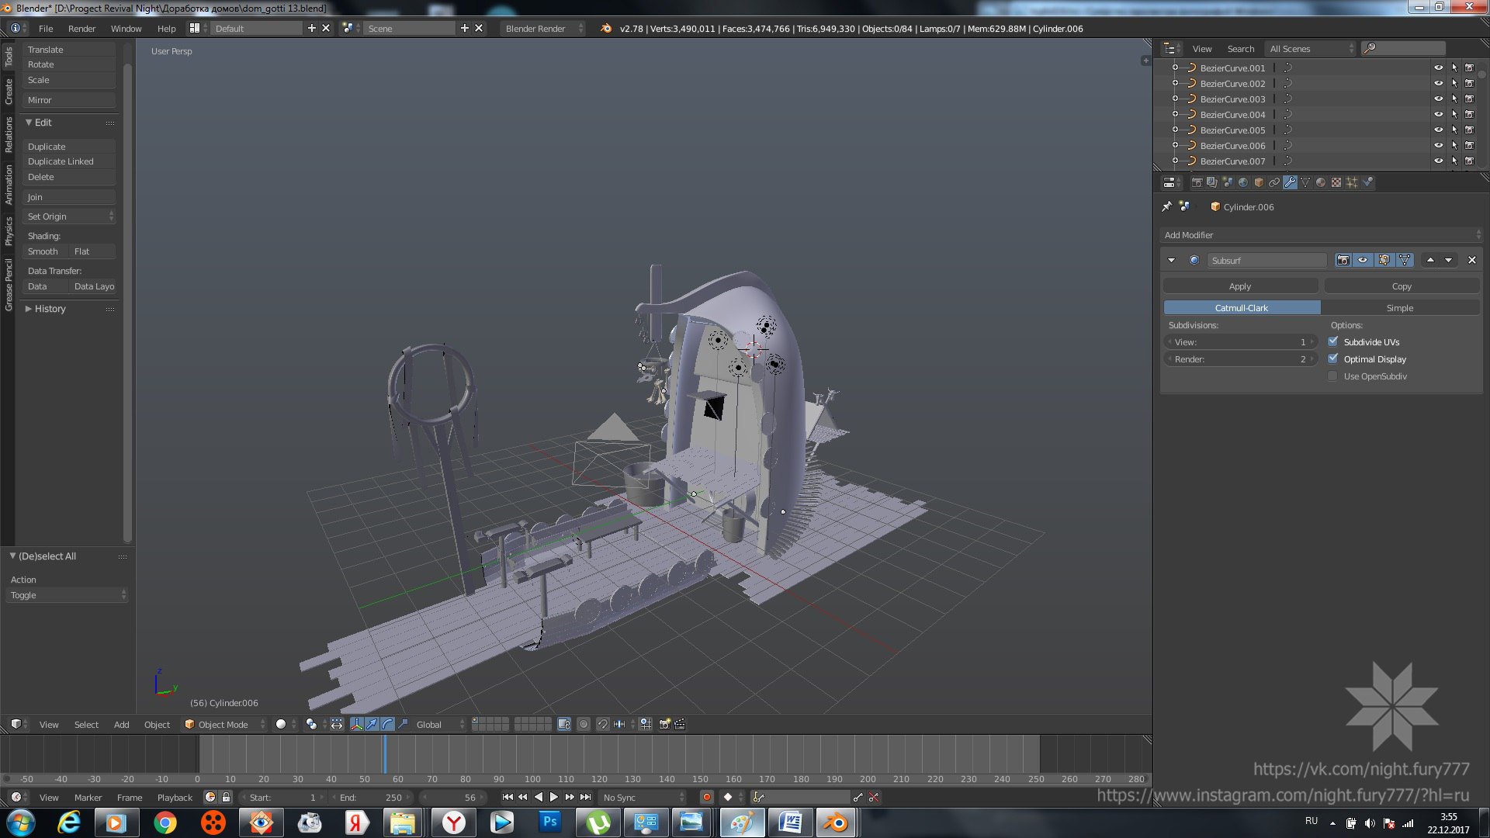Open the Material properties tab
The height and width of the screenshot is (838, 1490).
click(1321, 182)
